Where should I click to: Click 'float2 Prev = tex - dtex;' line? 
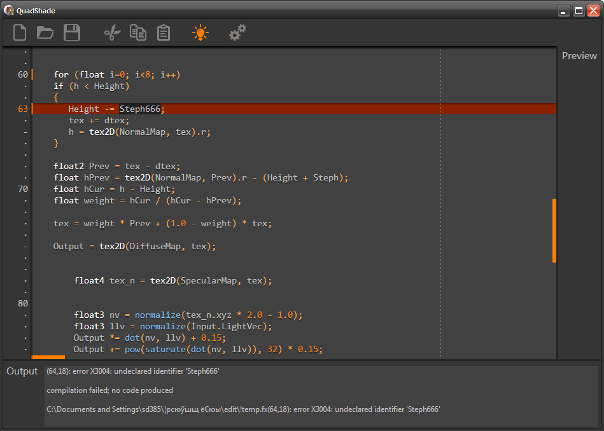(x=117, y=167)
